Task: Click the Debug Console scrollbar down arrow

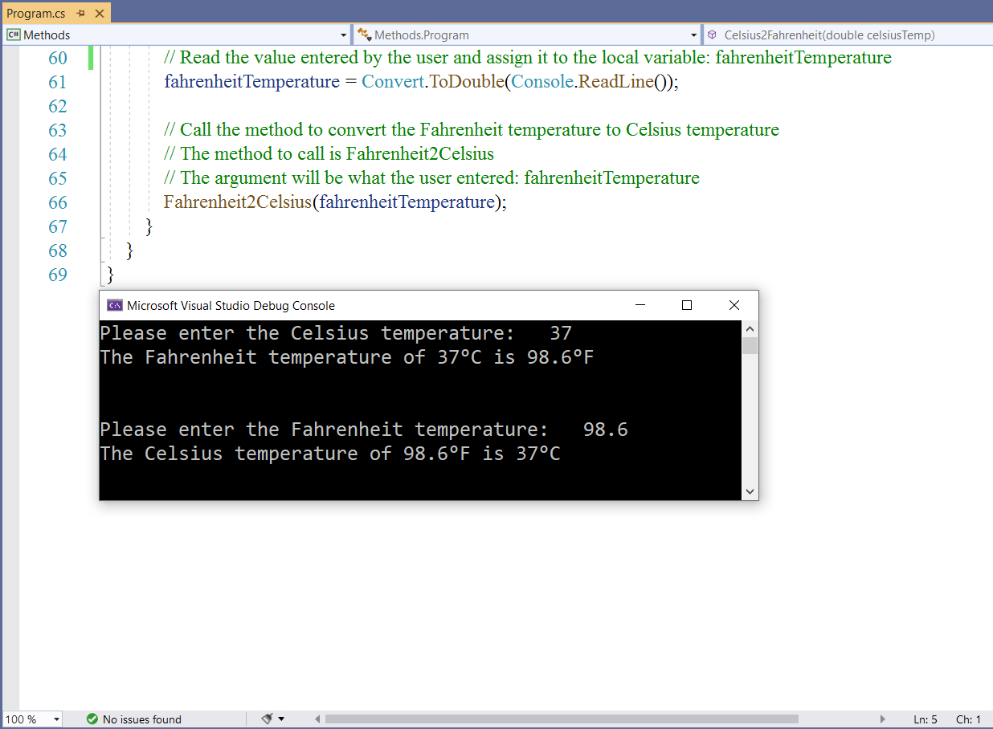Action: pos(750,491)
